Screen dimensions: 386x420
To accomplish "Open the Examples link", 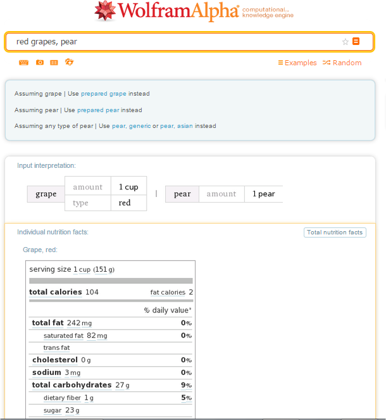I will pos(297,63).
